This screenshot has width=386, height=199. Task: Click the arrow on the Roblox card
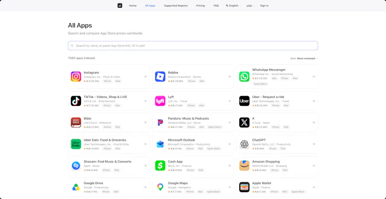(x=229, y=76)
